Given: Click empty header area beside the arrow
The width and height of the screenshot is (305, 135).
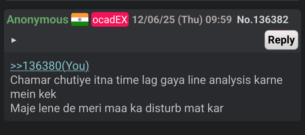Looking at the screenshot, I should (136, 40).
